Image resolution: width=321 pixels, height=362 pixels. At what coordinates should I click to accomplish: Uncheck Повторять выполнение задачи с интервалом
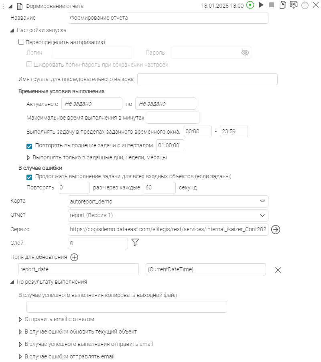[x=29, y=146]
